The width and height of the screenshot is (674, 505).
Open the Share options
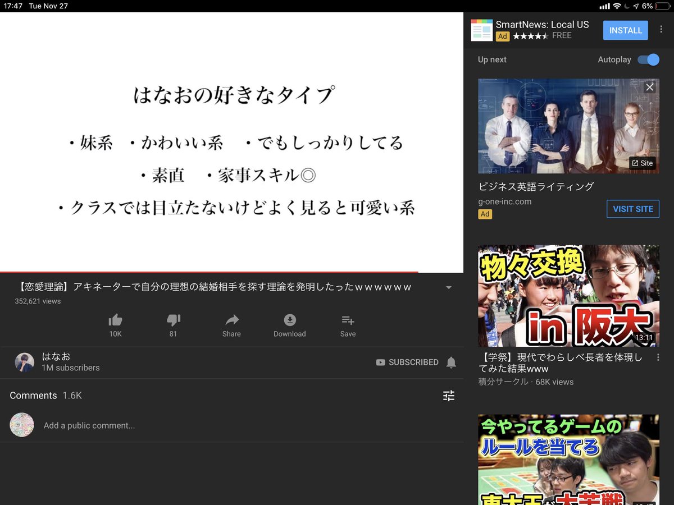[231, 320]
